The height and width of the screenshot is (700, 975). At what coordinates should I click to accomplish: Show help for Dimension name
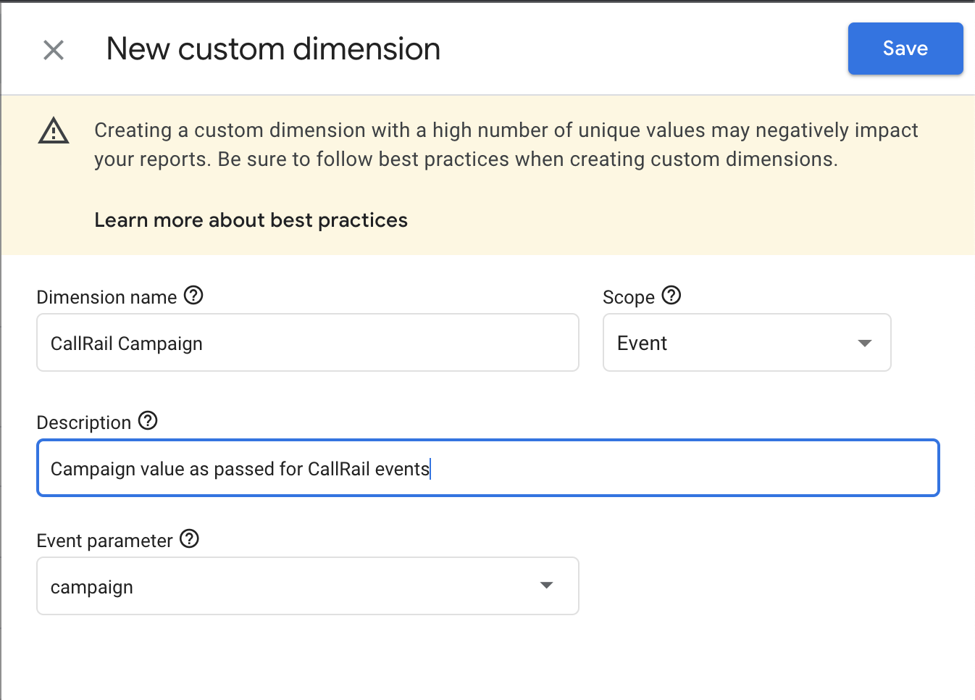(x=193, y=296)
